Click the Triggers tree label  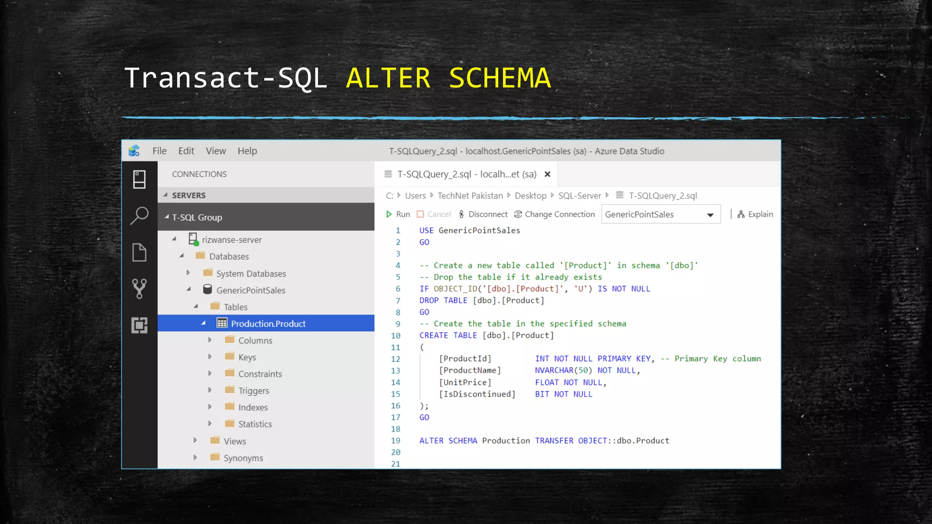253,391
